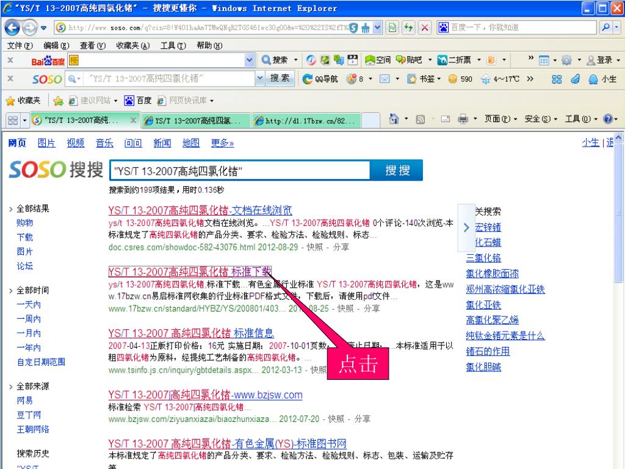Open Baidu 空间 toolbar button
Viewport: 625px width, 469px height.
377,60
